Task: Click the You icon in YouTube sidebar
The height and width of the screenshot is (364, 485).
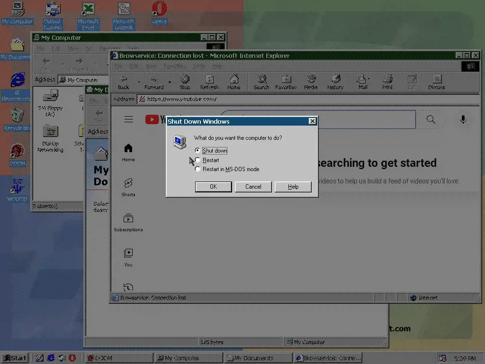Action: tap(128, 253)
